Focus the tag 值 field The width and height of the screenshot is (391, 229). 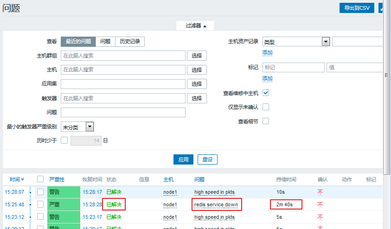click(355, 68)
